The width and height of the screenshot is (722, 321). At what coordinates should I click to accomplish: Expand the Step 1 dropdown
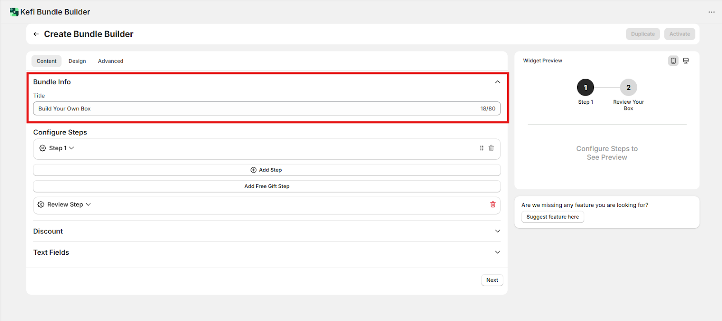[71, 148]
